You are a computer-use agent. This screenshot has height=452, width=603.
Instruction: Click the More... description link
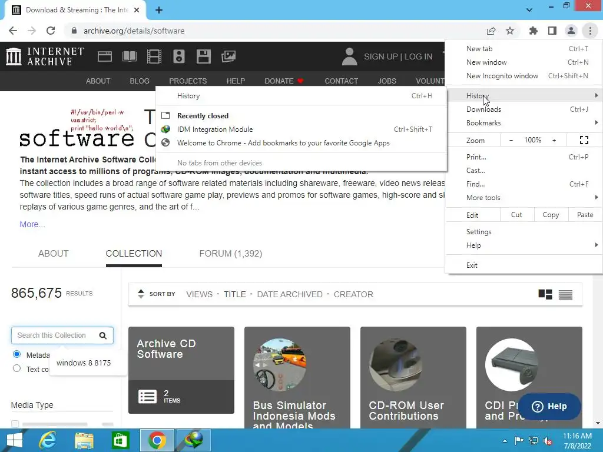(x=32, y=224)
